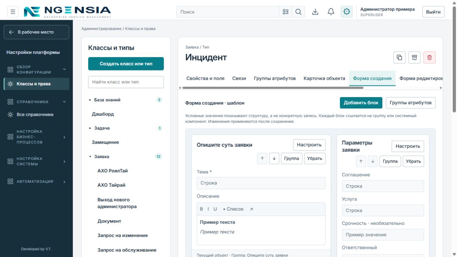The image size is (457, 257).
Task: Click the Поиск search field
Action: point(228,12)
